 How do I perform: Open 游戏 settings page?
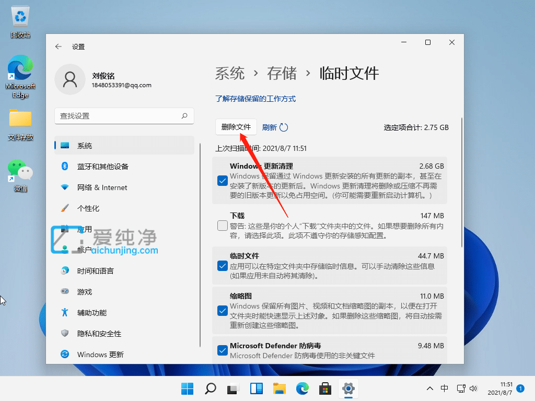coord(124,291)
